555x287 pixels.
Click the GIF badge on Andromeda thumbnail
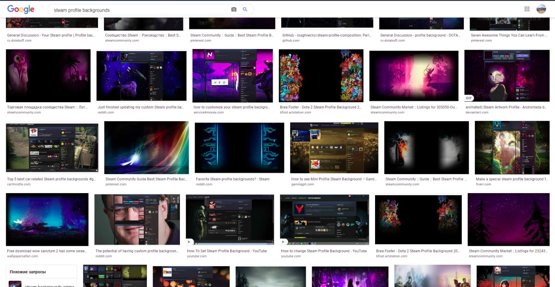[469, 98]
